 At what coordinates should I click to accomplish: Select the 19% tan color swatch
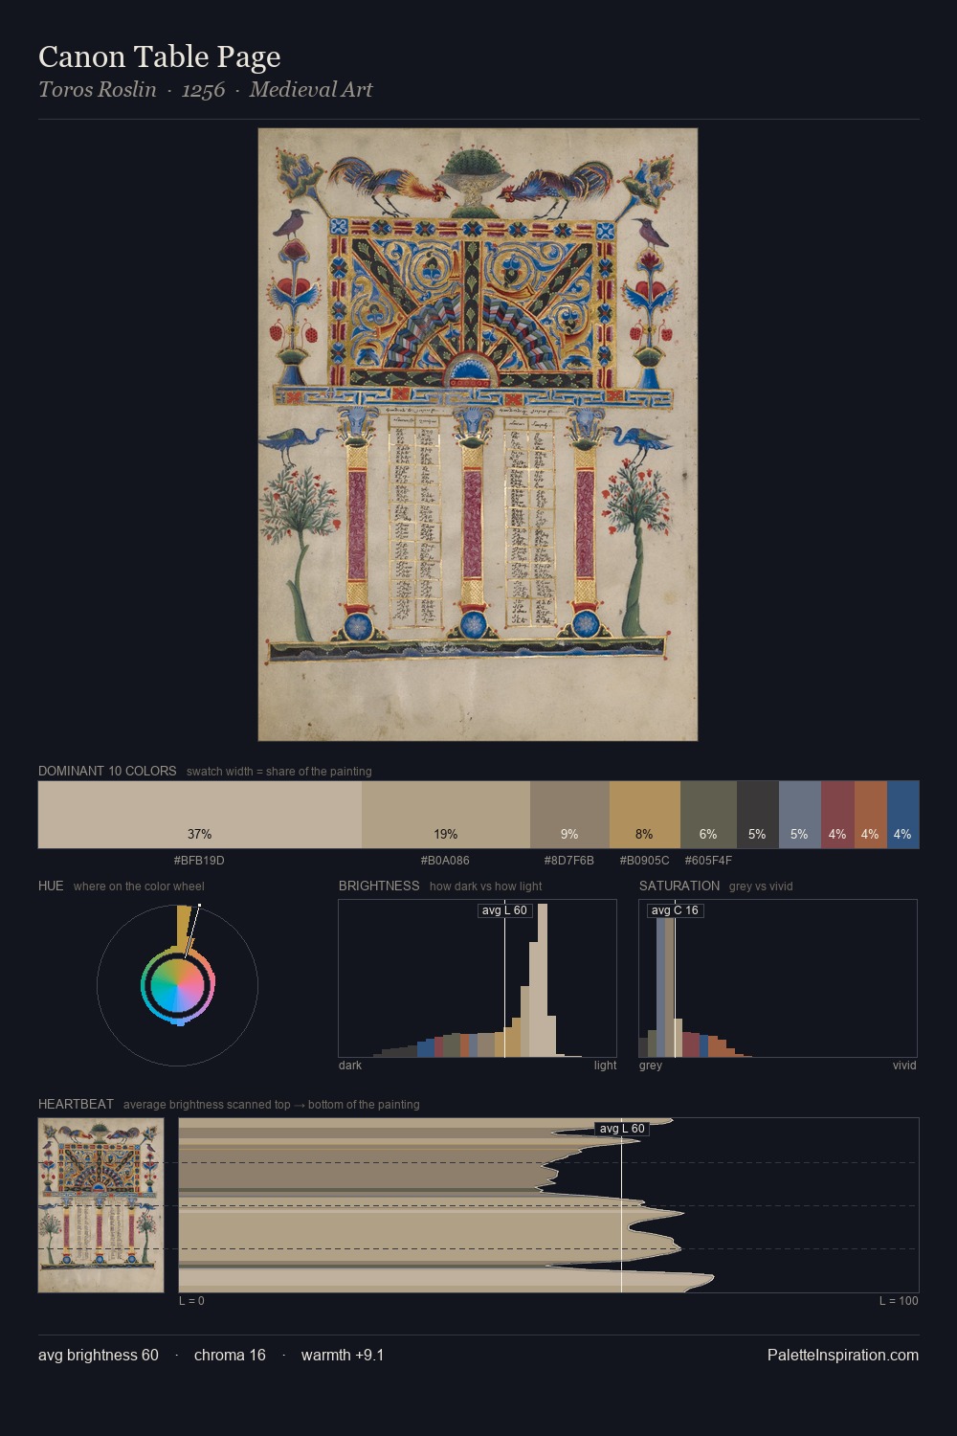point(446,815)
